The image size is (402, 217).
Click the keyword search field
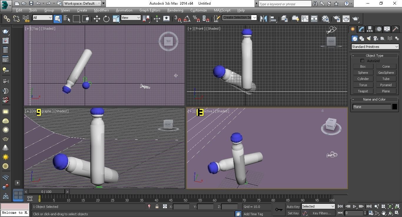[x=285, y=4]
